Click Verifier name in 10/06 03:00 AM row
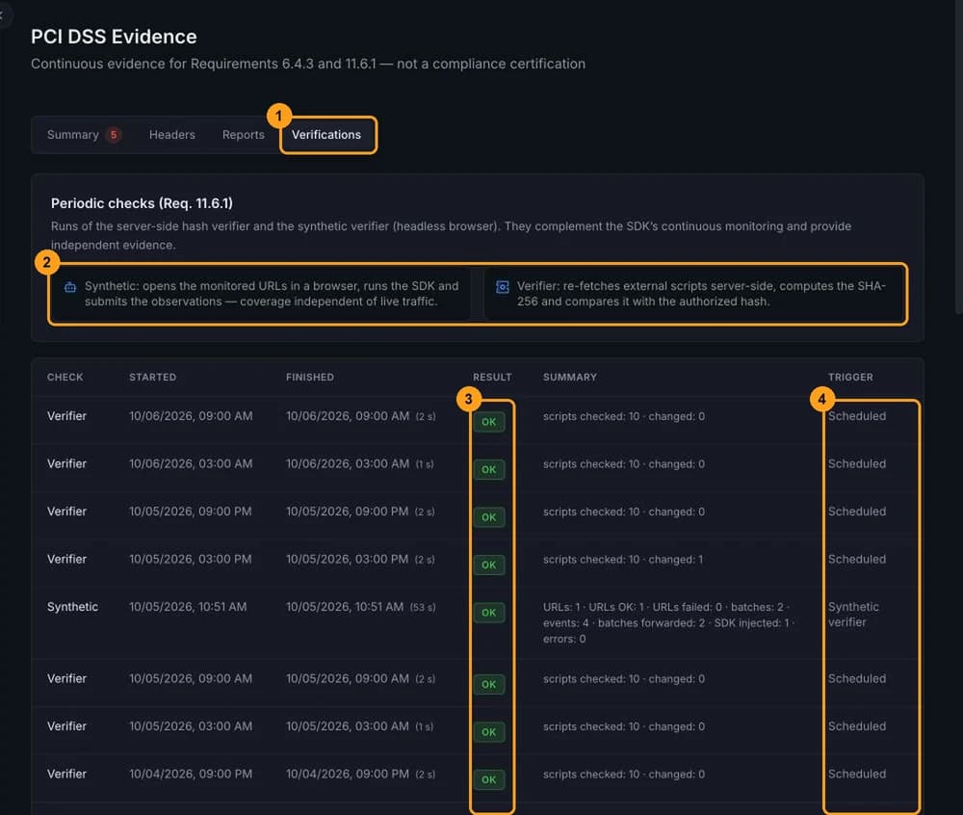The height and width of the screenshot is (815, 963). pyautogui.click(x=67, y=463)
